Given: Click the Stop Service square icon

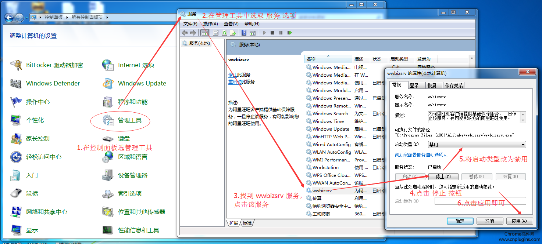Looking at the screenshot, I should 272,33.
